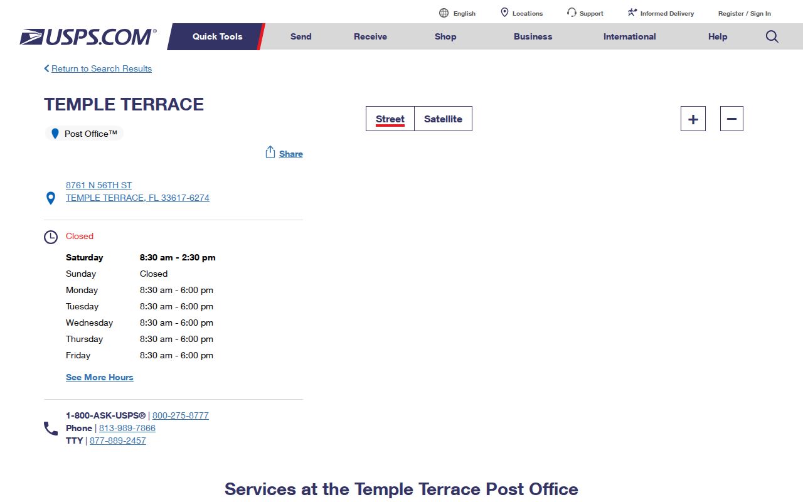The width and height of the screenshot is (803, 502).
Task: Click TTY number 877-889-2457
Action: pyautogui.click(x=118, y=441)
